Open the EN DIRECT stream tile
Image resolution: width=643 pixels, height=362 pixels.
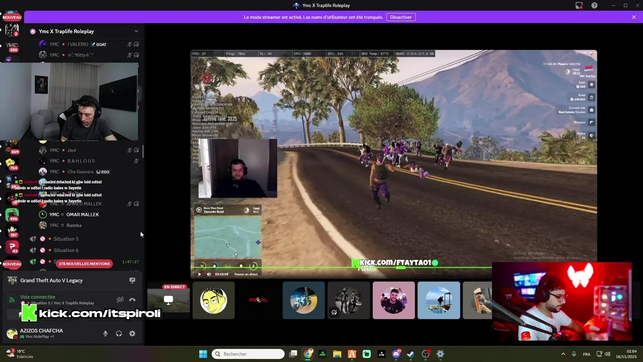coord(168,300)
